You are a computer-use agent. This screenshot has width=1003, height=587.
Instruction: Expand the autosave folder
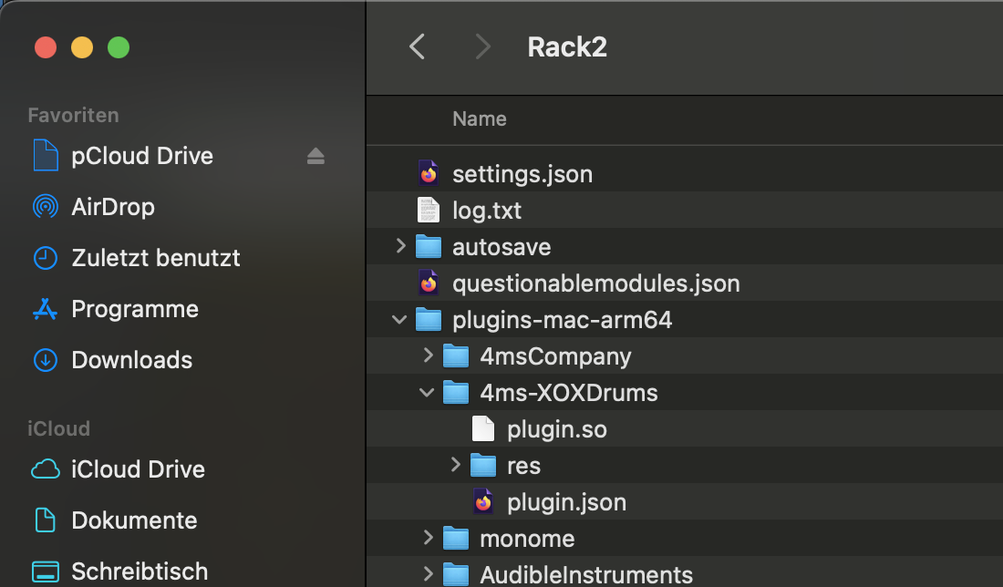click(401, 246)
